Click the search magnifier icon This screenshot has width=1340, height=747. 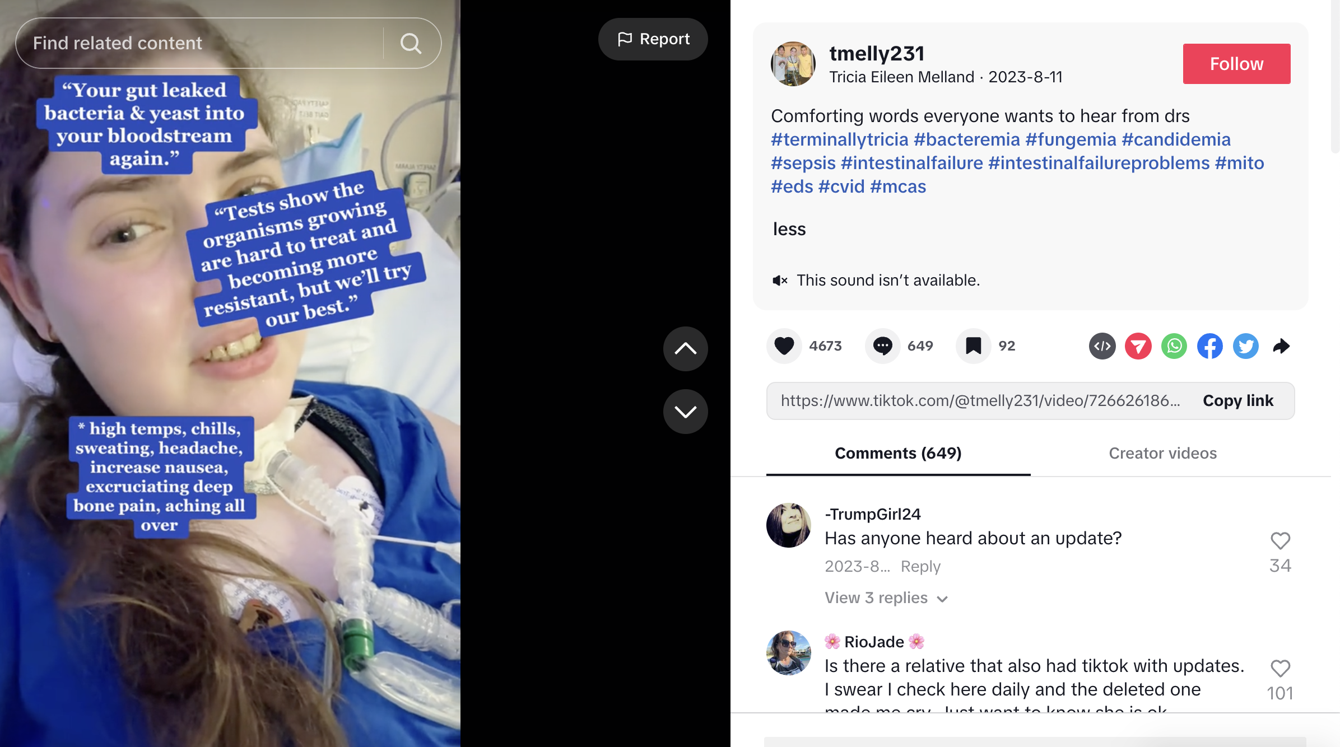click(x=411, y=43)
